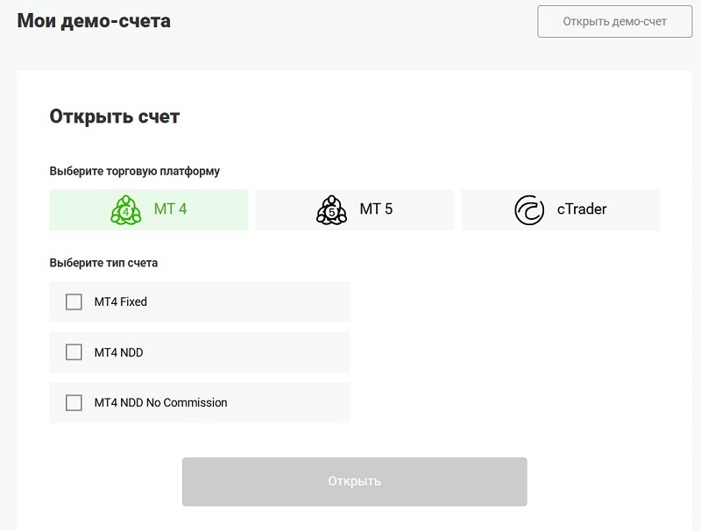Viewport: 701px width, 531px height.
Task: Click the MT4 NDD account type label
Action: click(x=118, y=352)
